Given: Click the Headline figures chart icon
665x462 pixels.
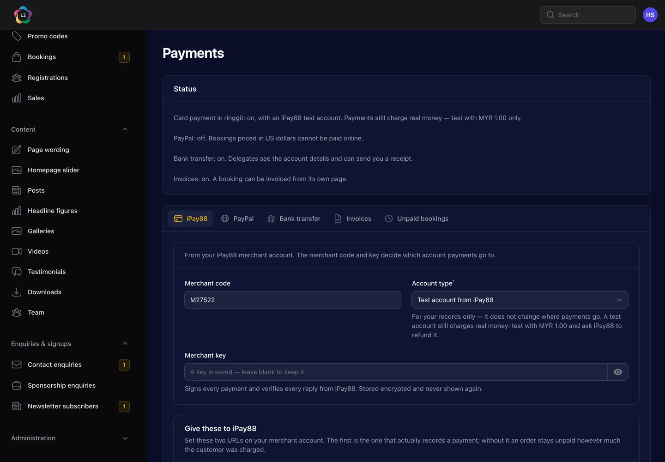Looking at the screenshot, I should pos(17,211).
